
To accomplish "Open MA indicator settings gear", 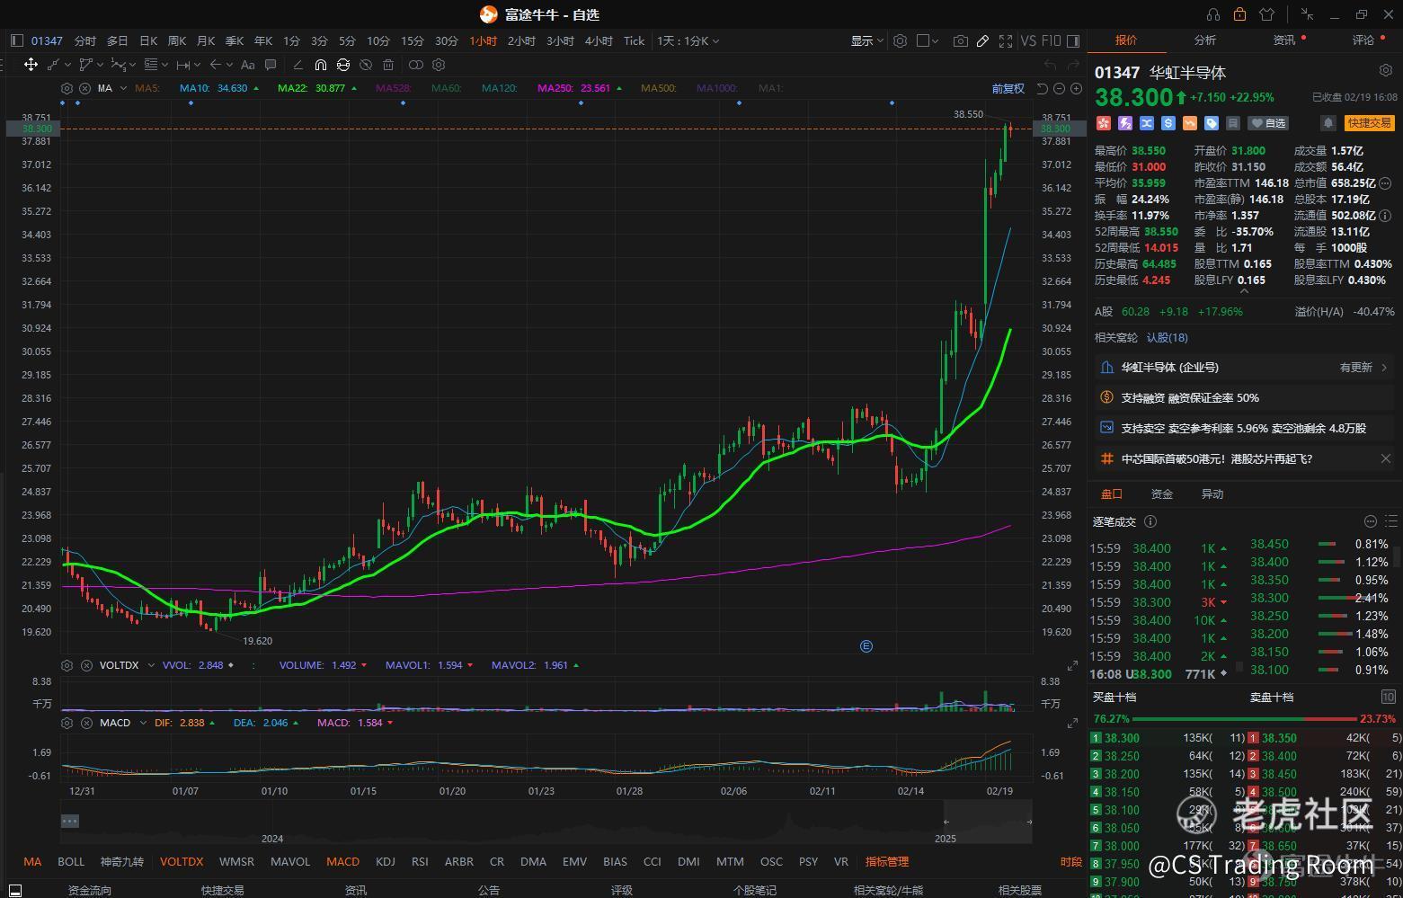I will (x=67, y=88).
